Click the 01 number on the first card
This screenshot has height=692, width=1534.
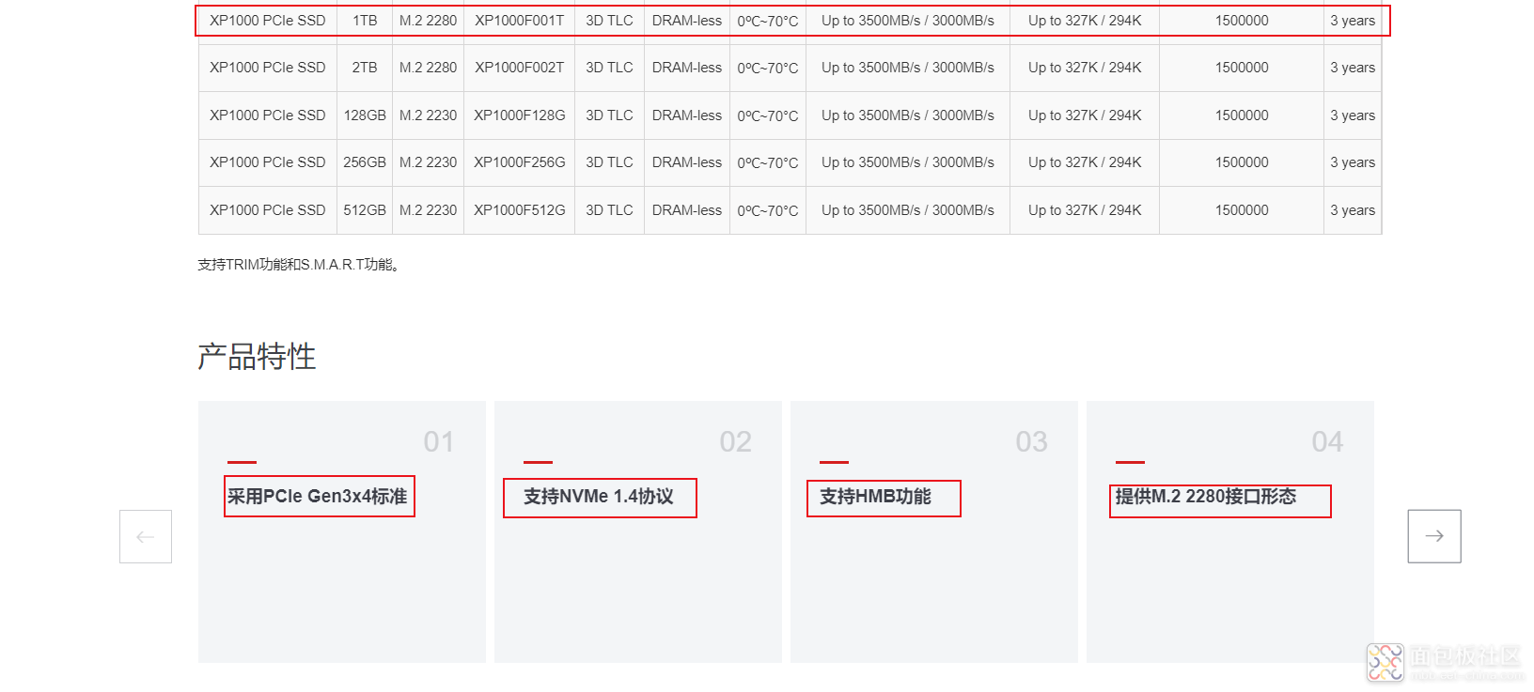point(439,441)
